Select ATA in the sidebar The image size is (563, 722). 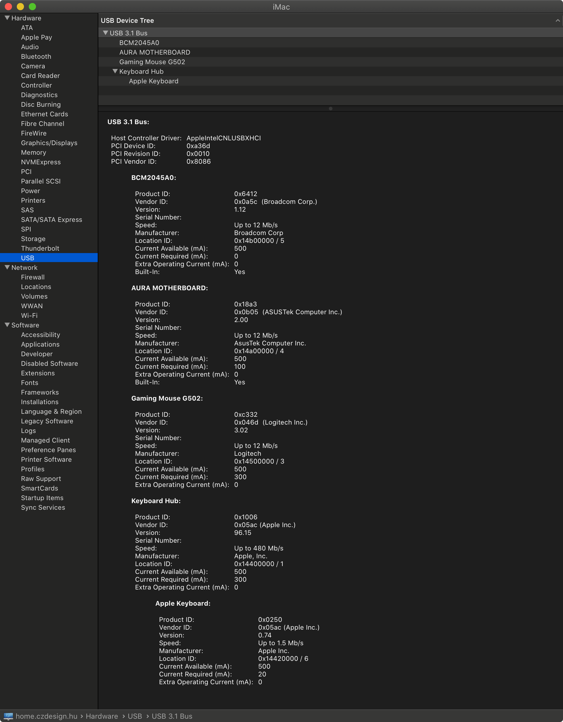click(x=27, y=28)
